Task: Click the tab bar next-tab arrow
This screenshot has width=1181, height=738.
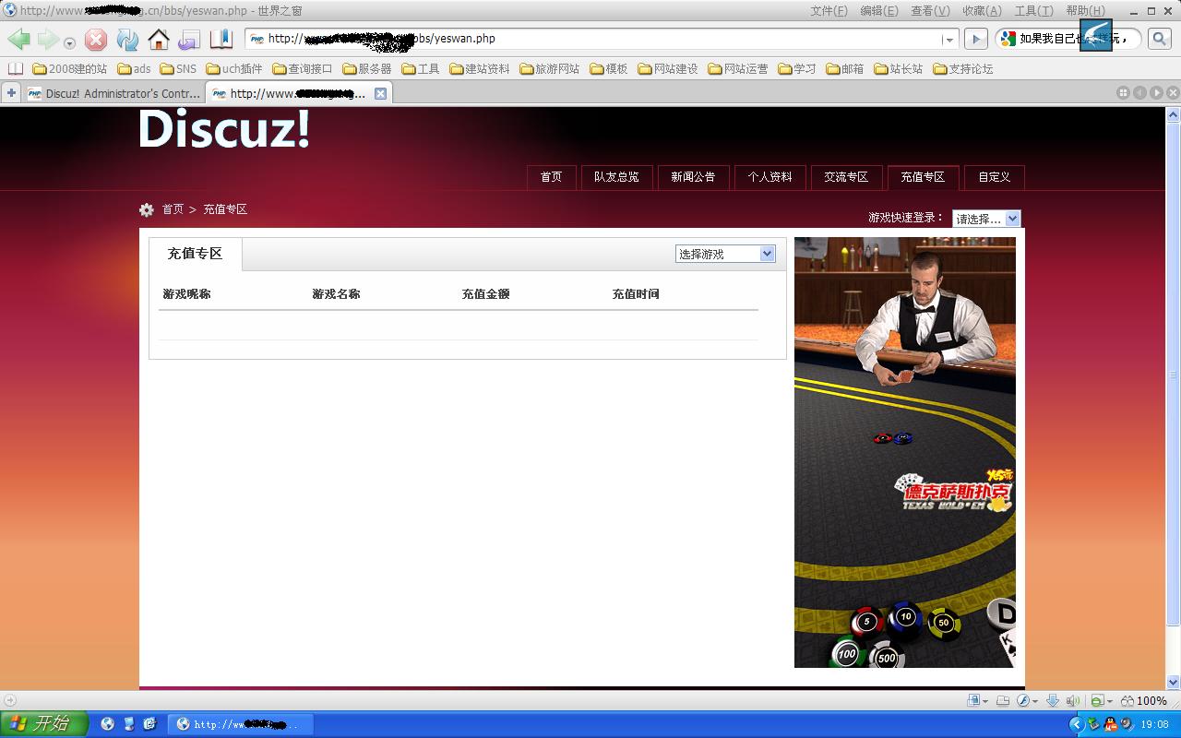Action: tap(1156, 92)
